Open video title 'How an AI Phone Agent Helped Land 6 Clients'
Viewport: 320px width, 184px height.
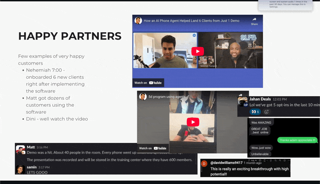192,21
